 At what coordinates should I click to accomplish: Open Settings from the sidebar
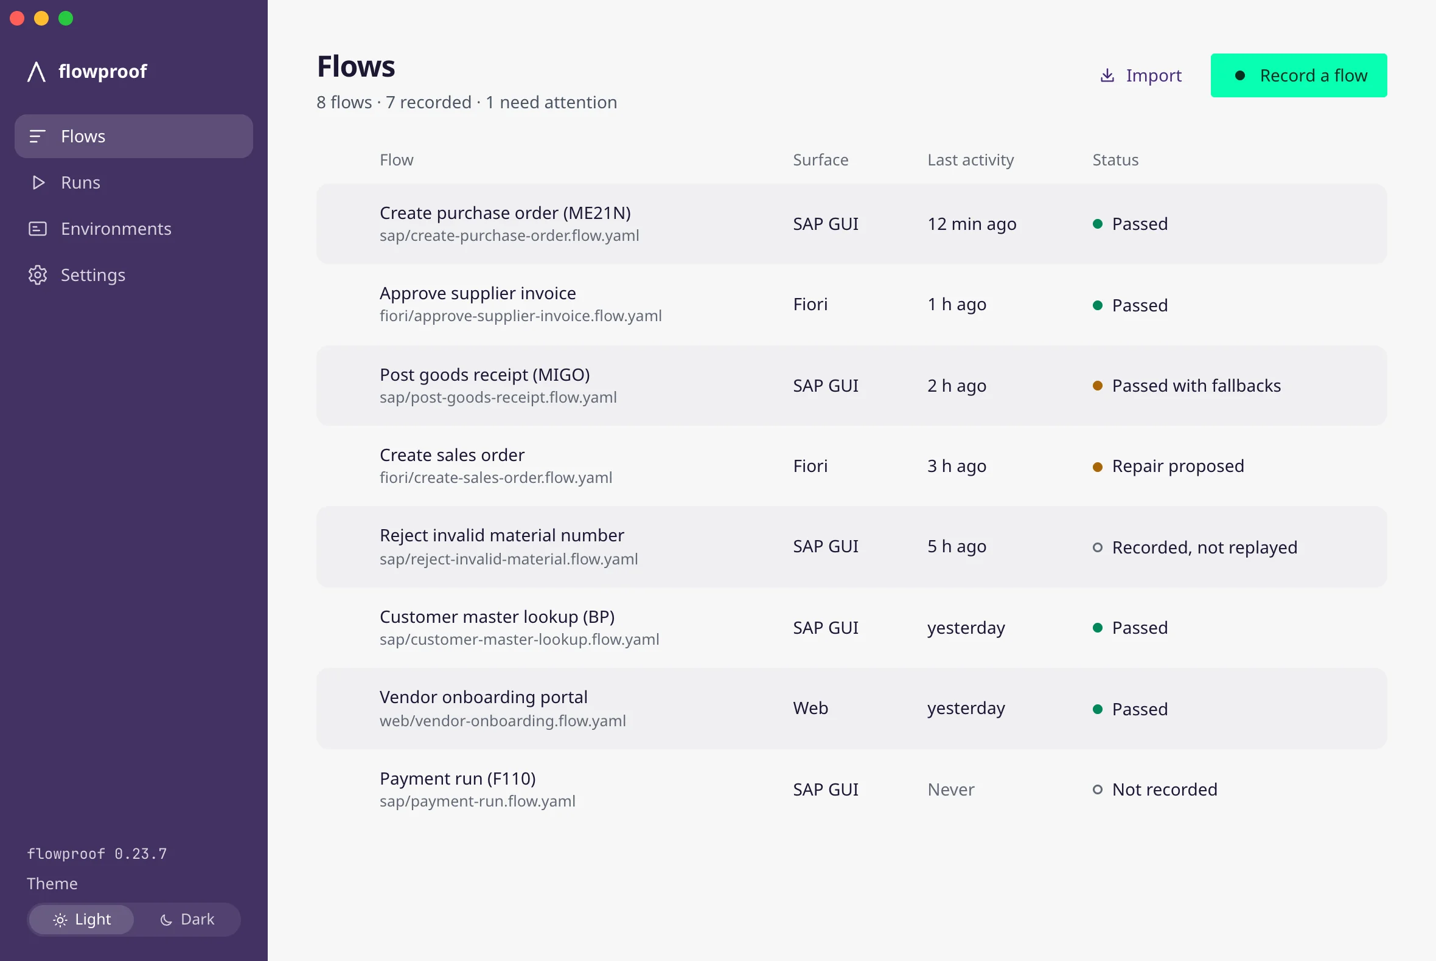click(x=134, y=275)
